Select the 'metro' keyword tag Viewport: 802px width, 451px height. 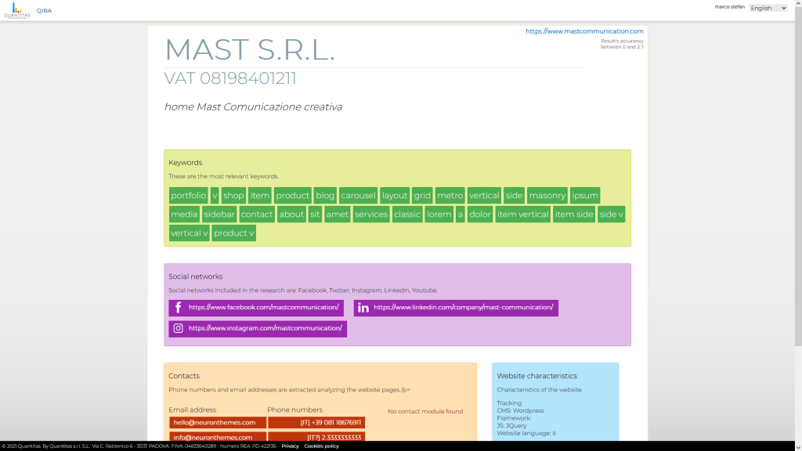coord(450,195)
